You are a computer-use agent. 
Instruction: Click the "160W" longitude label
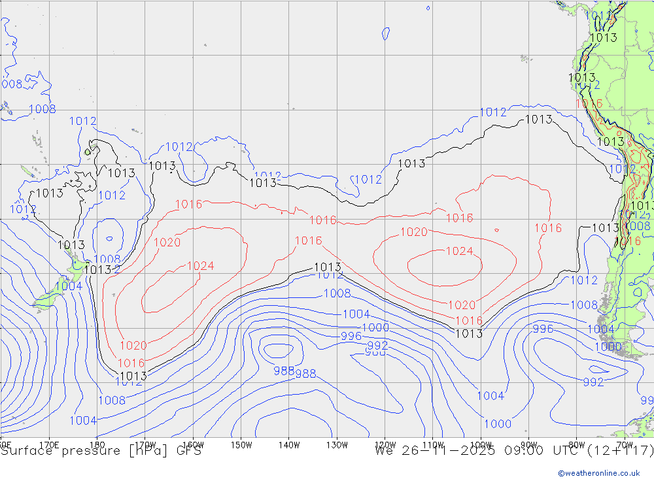point(193,444)
